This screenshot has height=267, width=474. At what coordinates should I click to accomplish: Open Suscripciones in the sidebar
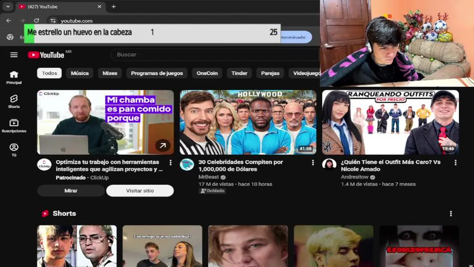tap(14, 126)
